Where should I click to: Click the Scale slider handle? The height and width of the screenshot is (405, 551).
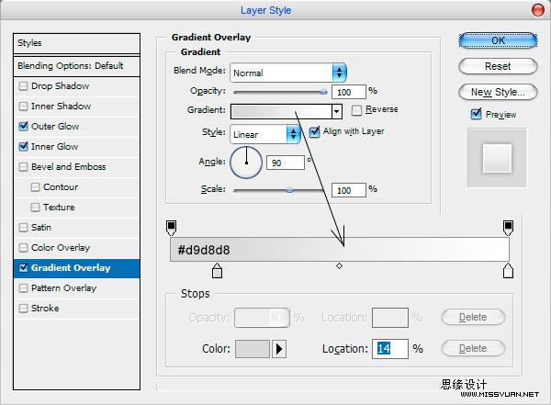(289, 190)
